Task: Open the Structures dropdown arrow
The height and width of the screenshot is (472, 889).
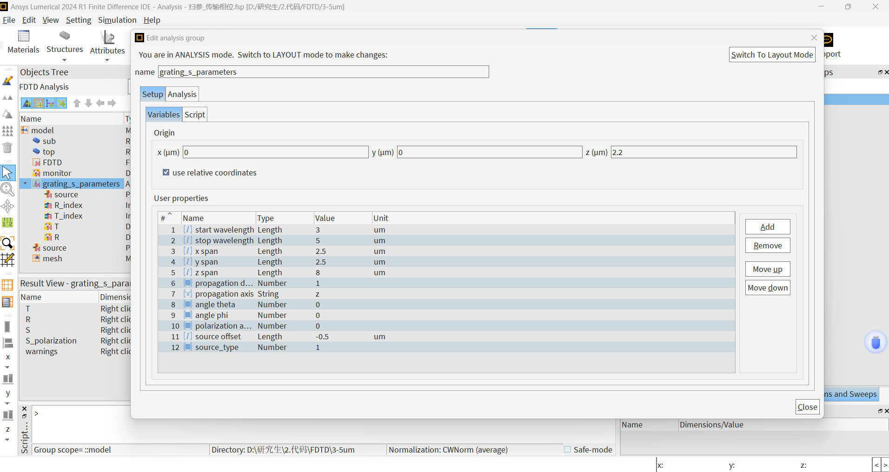Action: [65, 60]
